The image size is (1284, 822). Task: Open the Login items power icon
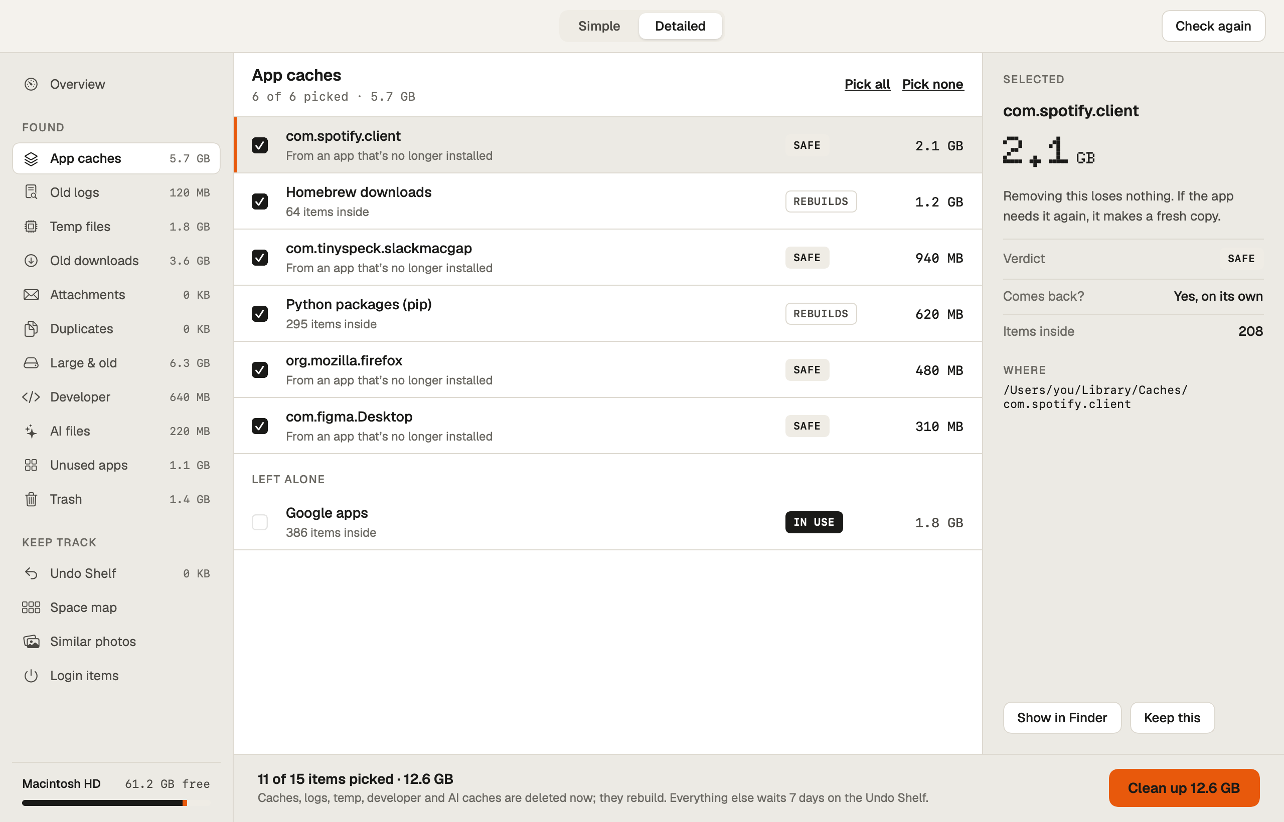(x=31, y=676)
